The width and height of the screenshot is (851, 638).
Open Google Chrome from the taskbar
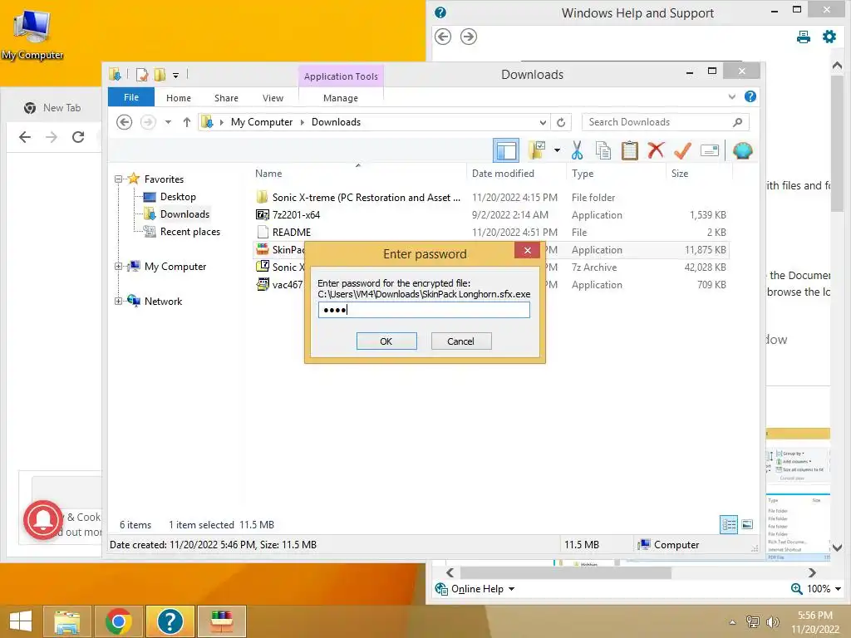pos(119,621)
